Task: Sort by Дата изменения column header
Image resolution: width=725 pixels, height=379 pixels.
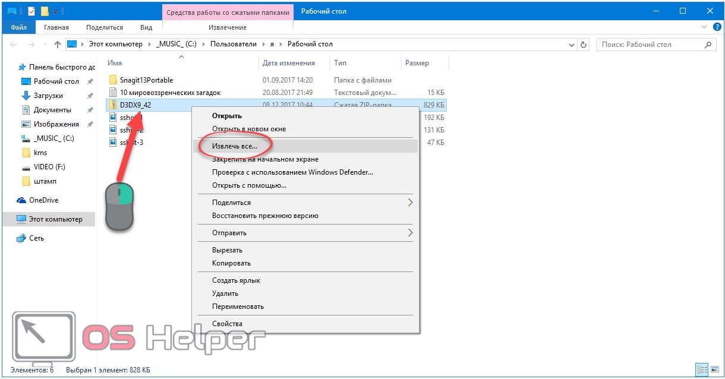Action: click(x=289, y=63)
